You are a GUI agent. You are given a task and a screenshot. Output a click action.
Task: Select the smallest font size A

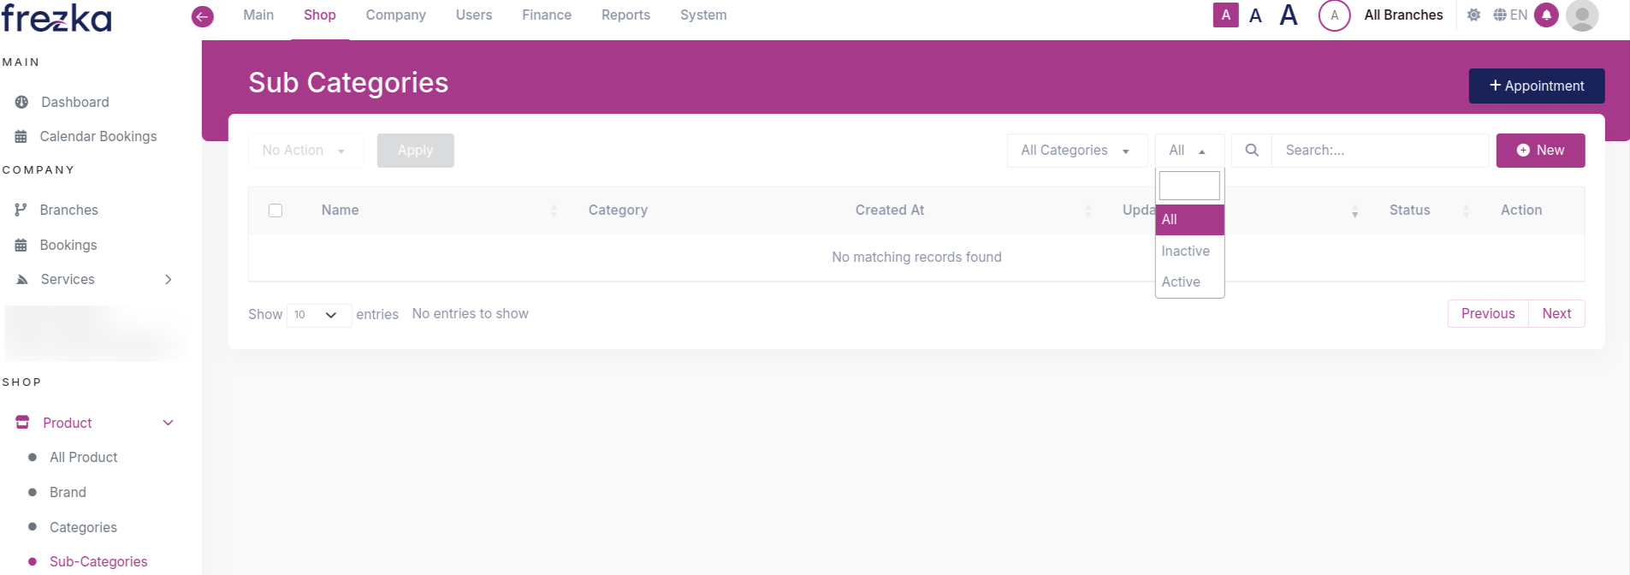(1225, 15)
